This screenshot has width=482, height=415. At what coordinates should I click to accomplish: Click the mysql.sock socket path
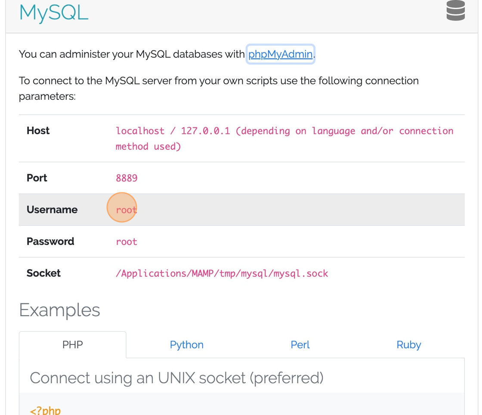(x=222, y=274)
